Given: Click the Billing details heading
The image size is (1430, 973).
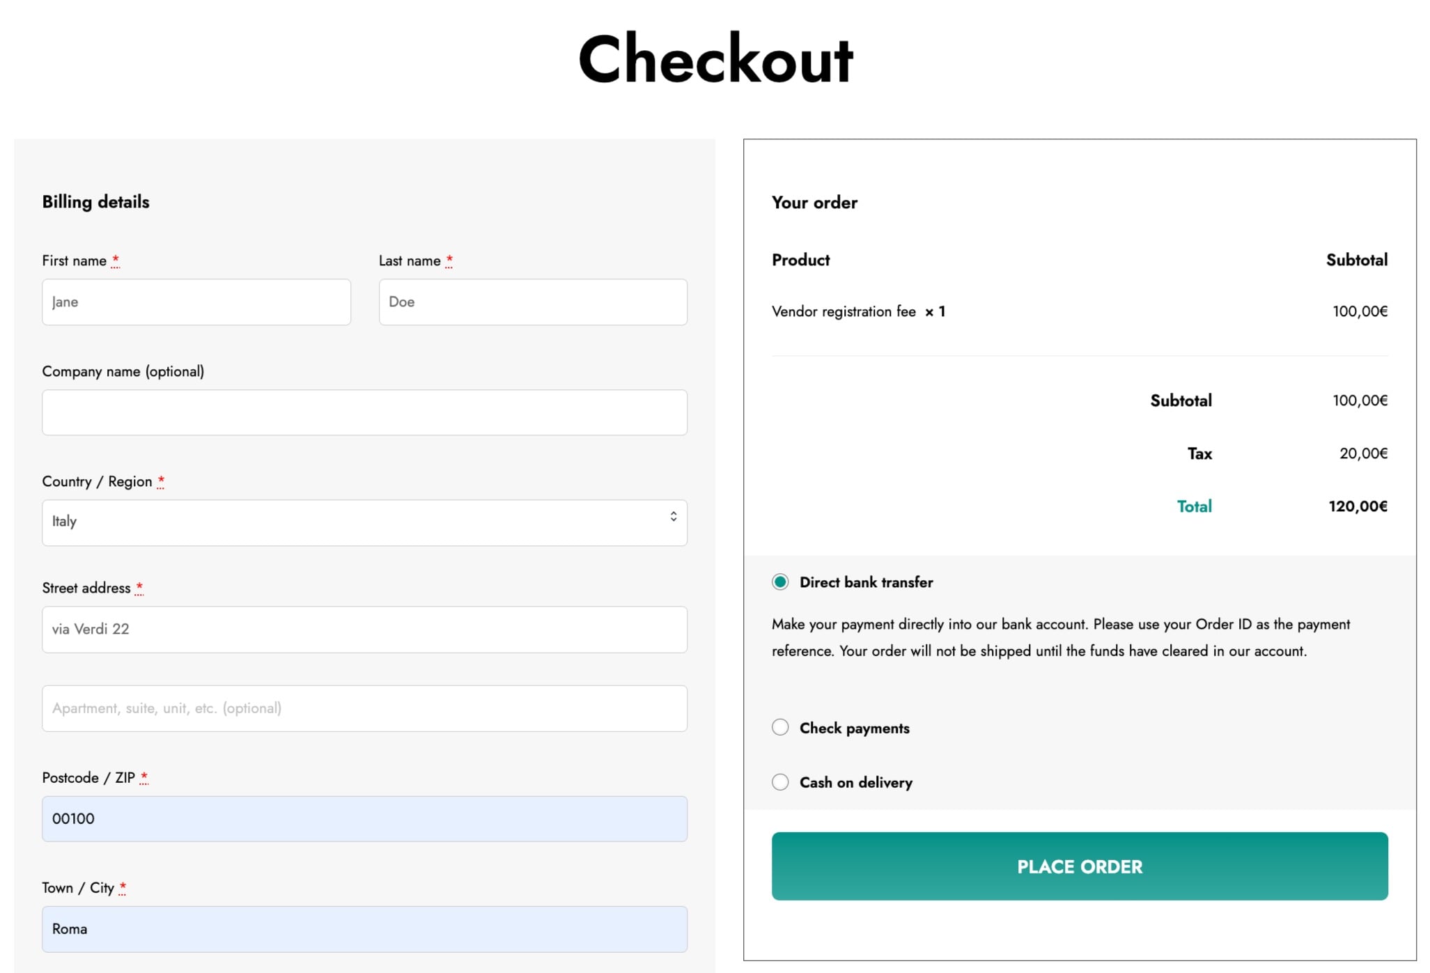Looking at the screenshot, I should click(96, 202).
